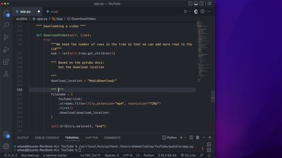This screenshot has height=158, width=282.
Task: Select the Python language mode
Action: pos(149,155)
